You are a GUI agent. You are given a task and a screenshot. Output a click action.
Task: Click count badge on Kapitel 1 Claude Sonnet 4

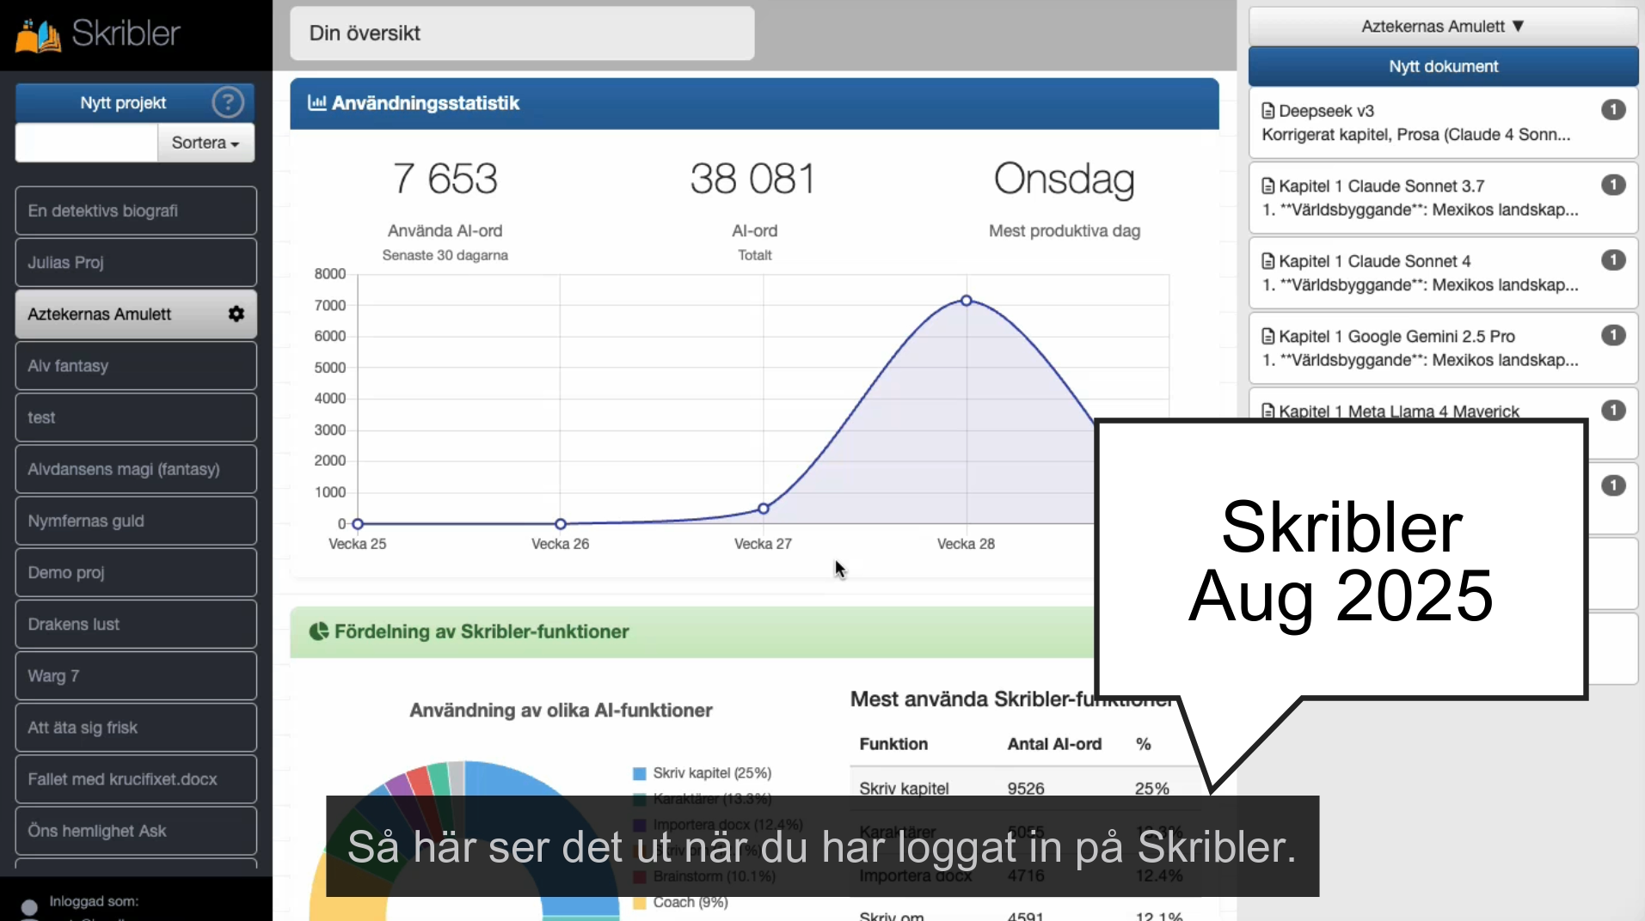point(1613,260)
